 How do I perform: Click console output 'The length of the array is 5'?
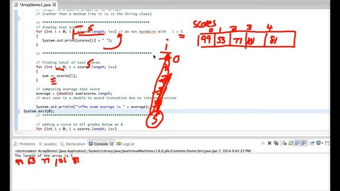tap(44, 155)
